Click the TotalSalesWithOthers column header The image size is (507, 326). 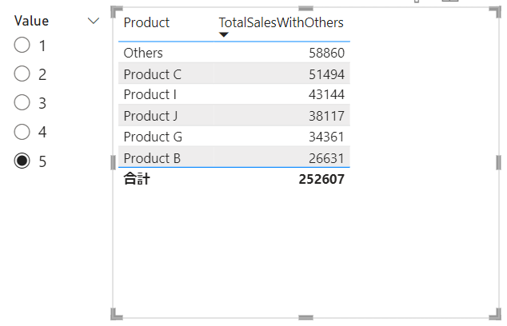281,22
